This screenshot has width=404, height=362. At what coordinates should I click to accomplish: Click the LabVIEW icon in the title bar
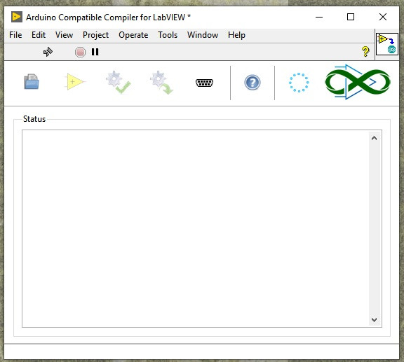17,17
